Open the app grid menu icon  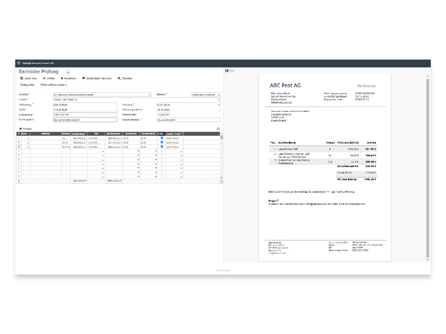(19, 63)
